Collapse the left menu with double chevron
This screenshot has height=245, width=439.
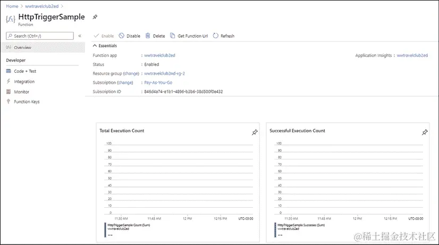[x=80, y=36]
